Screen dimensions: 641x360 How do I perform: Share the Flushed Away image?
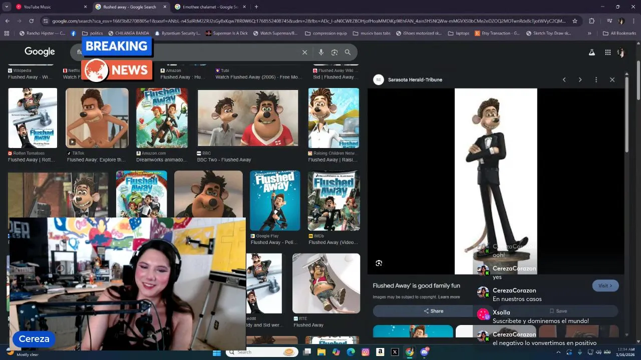(434, 311)
